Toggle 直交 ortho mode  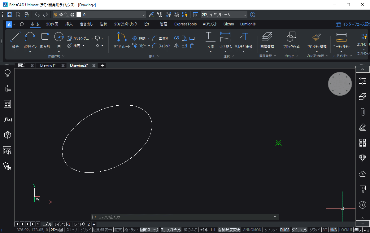coord(118,230)
